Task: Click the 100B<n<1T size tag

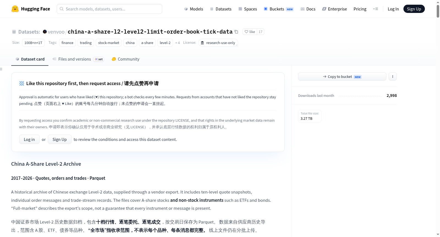Action: point(33,43)
